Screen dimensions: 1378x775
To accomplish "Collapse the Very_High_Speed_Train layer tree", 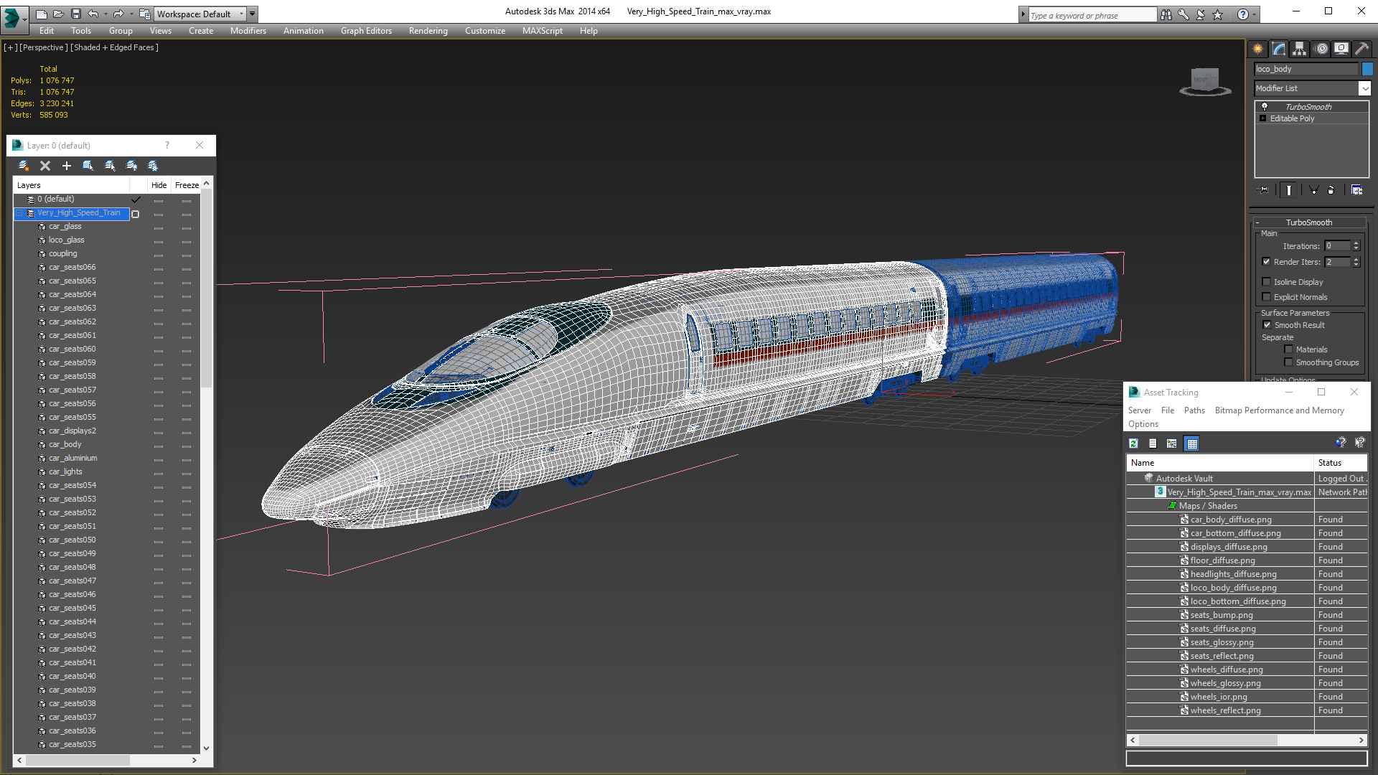I will pos(19,213).
